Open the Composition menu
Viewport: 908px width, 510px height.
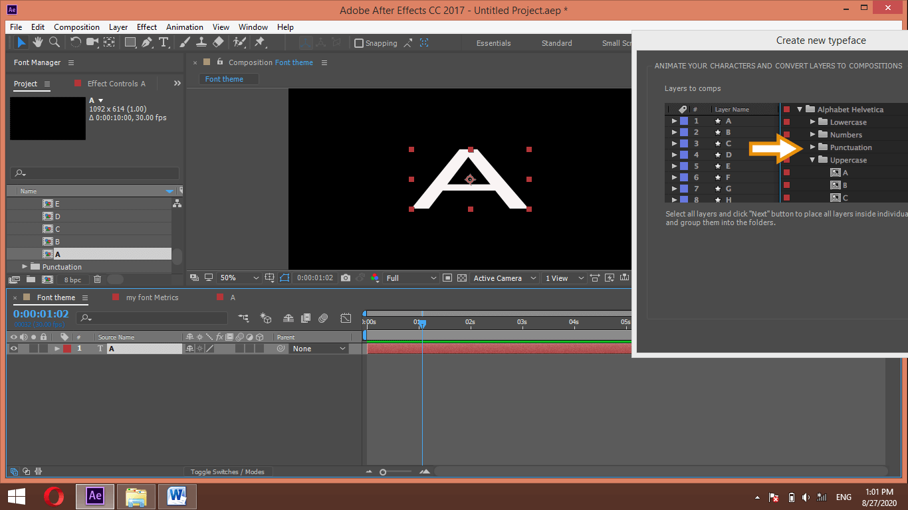(x=76, y=27)
